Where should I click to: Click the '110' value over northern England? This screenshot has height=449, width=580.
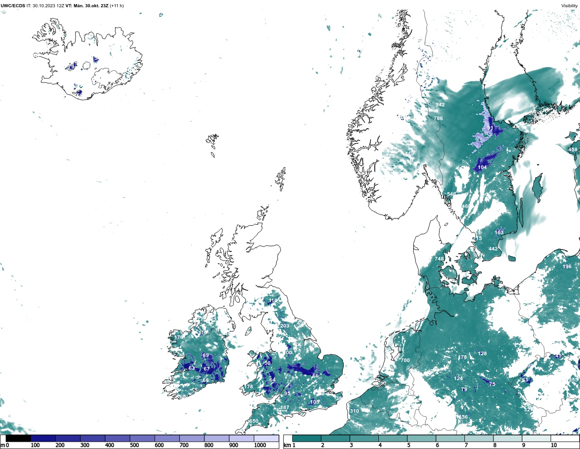[x=273, y=301]
